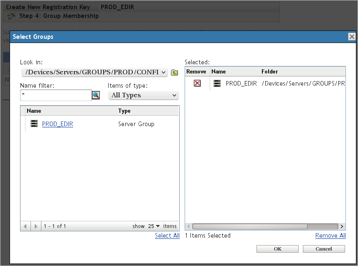Confirm selection with the OK button
The width and height of the screenshot is (358, 266).
pyautogui.click(x=277, y=249)
